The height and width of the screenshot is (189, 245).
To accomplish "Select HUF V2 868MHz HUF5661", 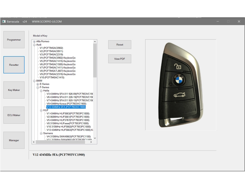I will tap(68, 117).
